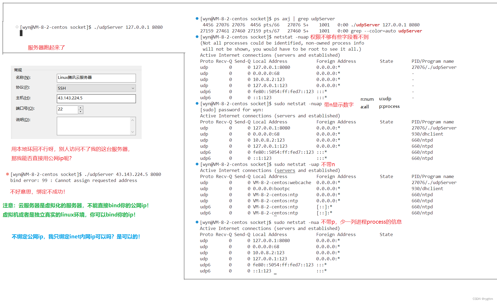Click blue dot before 'sudo netstat -nuap' command
The height and width of the screenshot is (303, 497).
[x=197, y=103]
